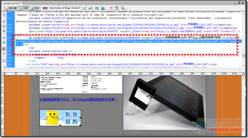Select the products.html document tab
Screen dimensions: 248x138
(x=12, y=3)
